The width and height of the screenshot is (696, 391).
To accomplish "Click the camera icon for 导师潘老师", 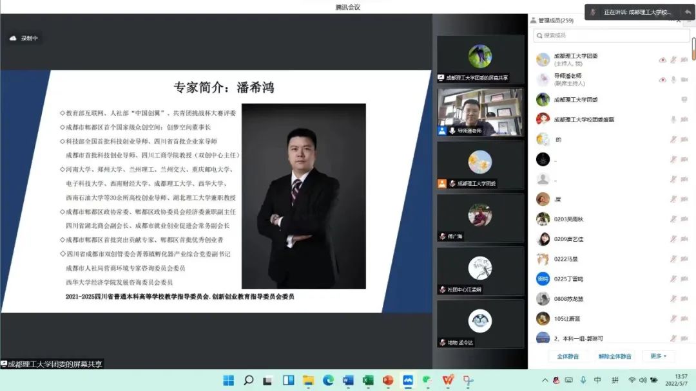I will (684, 80).
